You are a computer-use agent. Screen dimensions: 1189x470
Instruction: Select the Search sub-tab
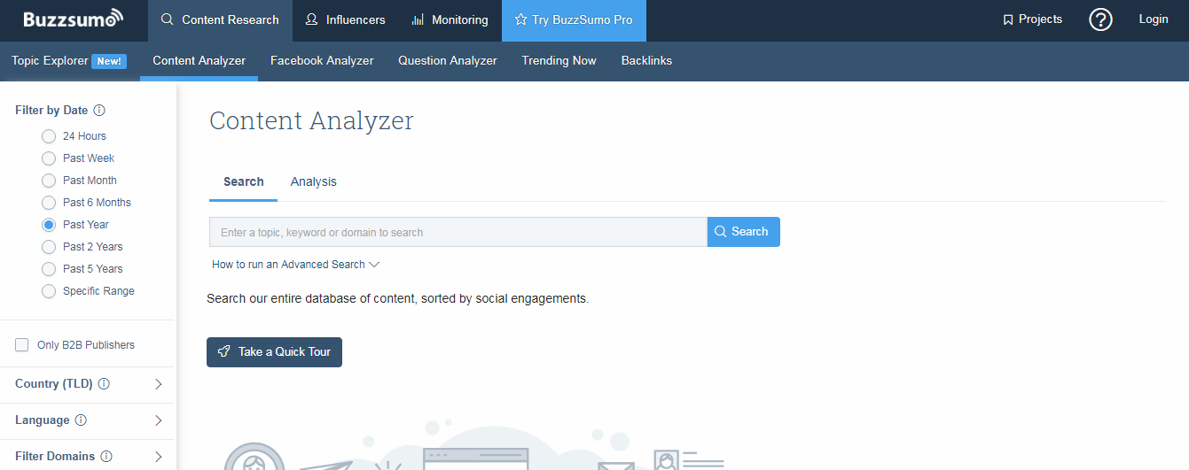pyautogui.click(x=244, y=181)
